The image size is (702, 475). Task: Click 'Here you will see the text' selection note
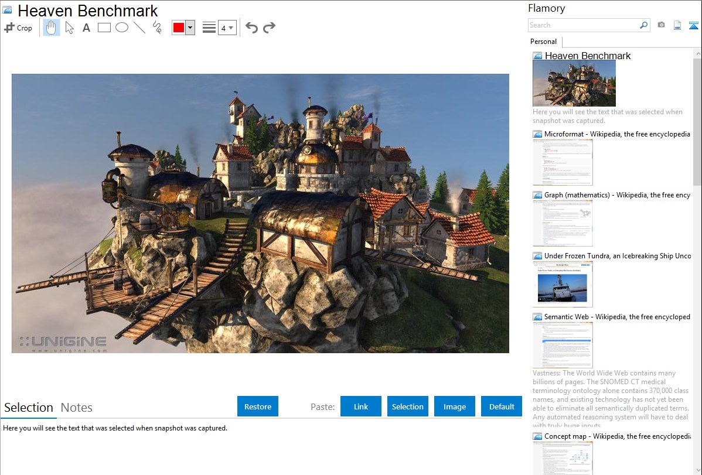(115, 429)
